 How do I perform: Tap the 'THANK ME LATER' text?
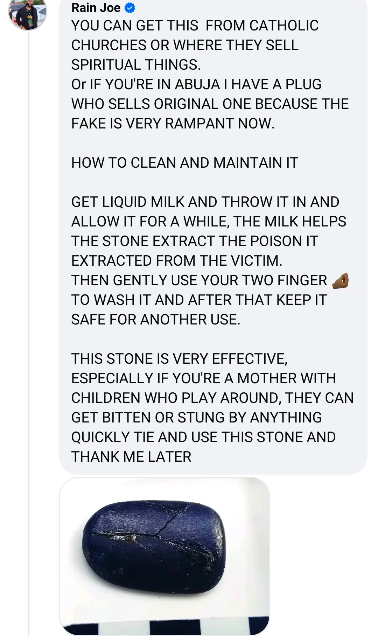tap(131, 457)
